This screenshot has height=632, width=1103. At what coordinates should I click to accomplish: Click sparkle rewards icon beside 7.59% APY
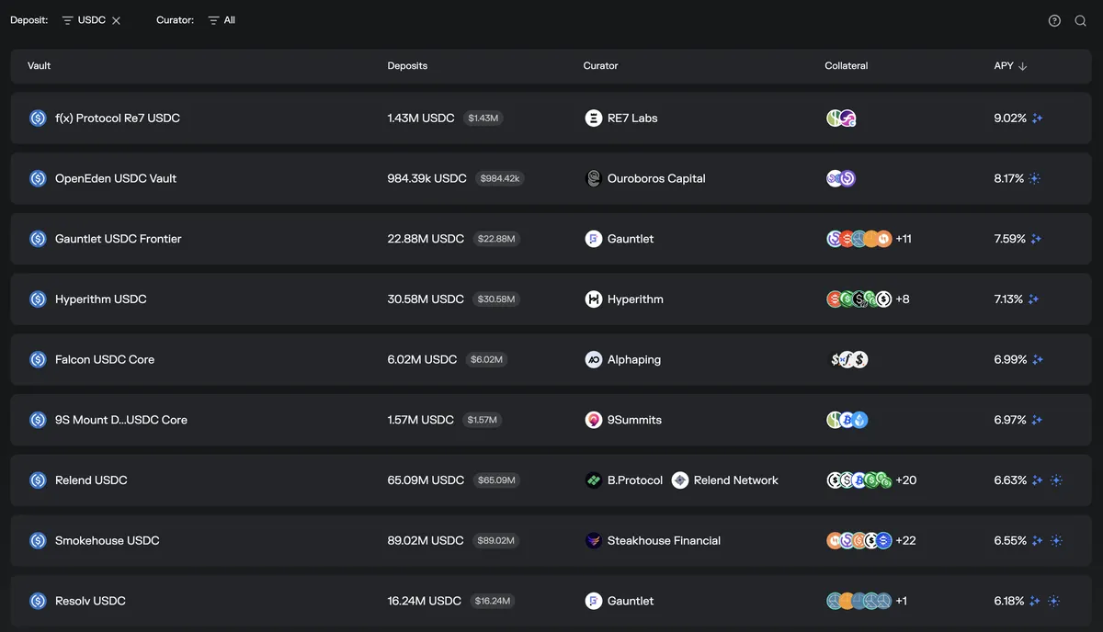(1036, 239)
